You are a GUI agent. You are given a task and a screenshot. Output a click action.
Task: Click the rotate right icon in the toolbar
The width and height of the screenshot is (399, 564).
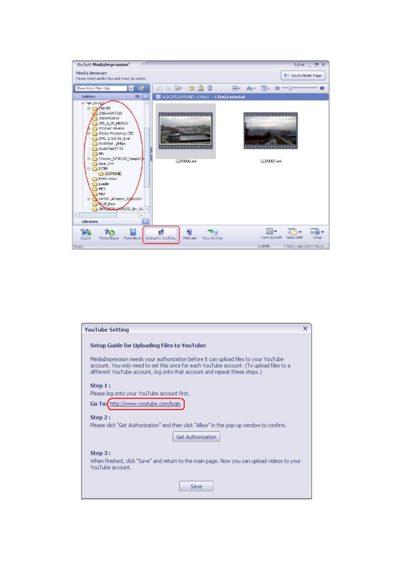coord(168,88)
